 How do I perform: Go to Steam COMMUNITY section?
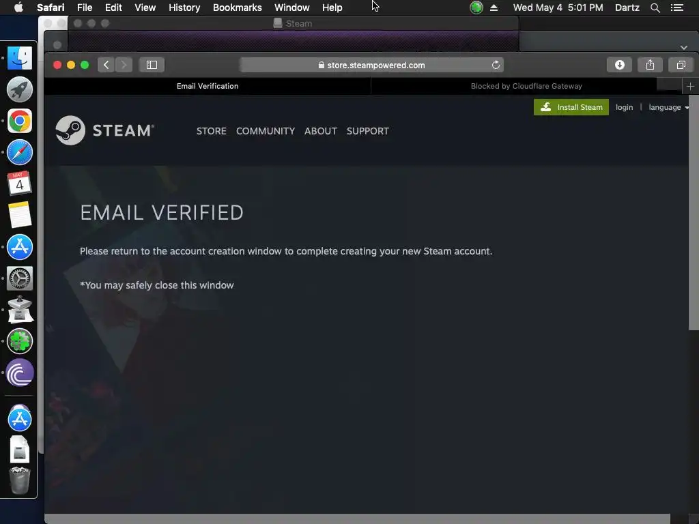click(x=266, y=131)
